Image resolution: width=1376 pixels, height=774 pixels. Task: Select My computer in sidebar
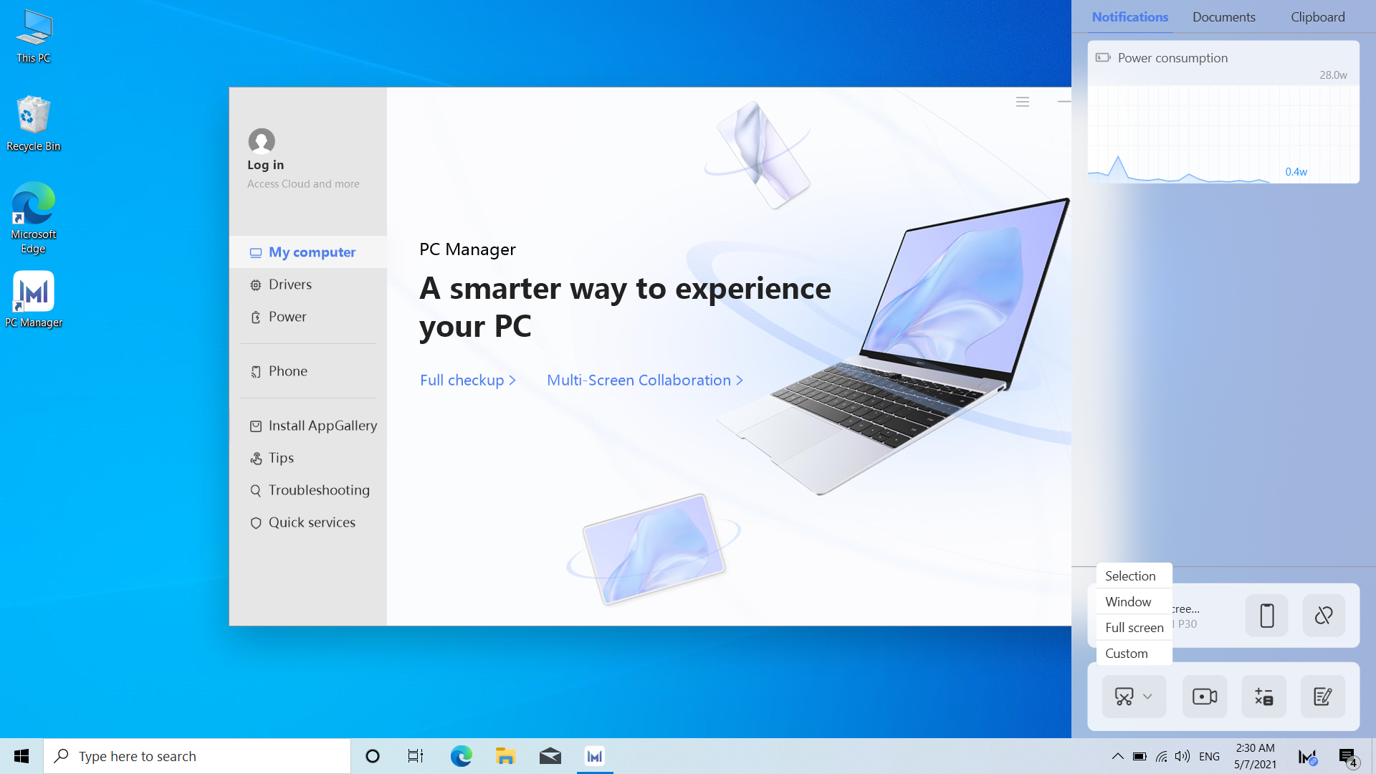point(308,252)
